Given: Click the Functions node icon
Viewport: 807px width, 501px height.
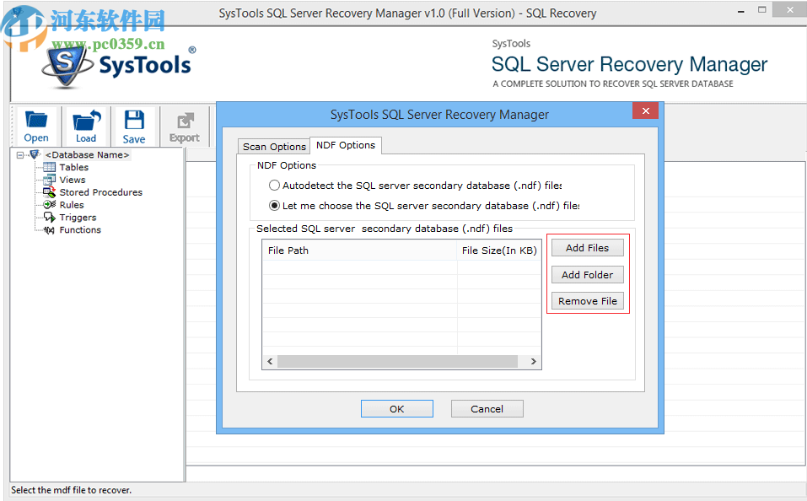Looking at the screenshot, I should [x=49, y=229].
